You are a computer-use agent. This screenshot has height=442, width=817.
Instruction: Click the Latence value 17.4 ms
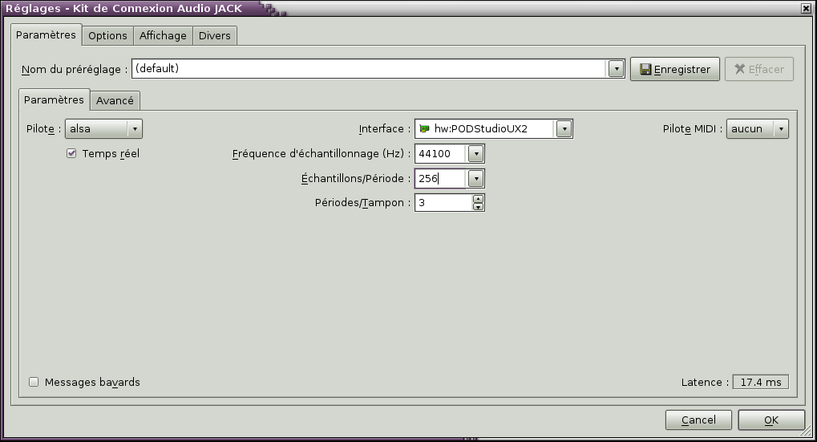click(761, 382)
